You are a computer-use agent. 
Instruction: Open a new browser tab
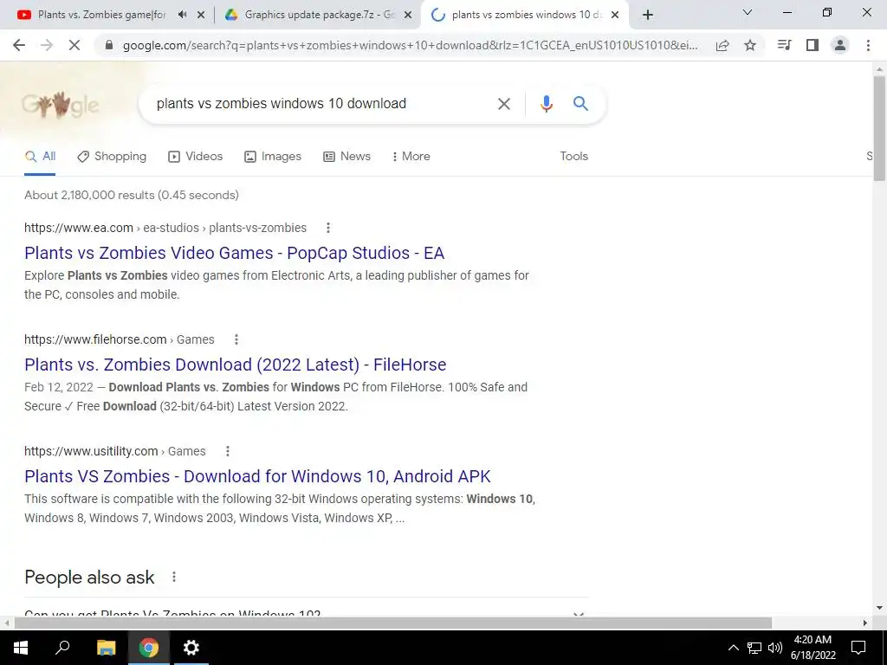point(648,15)
